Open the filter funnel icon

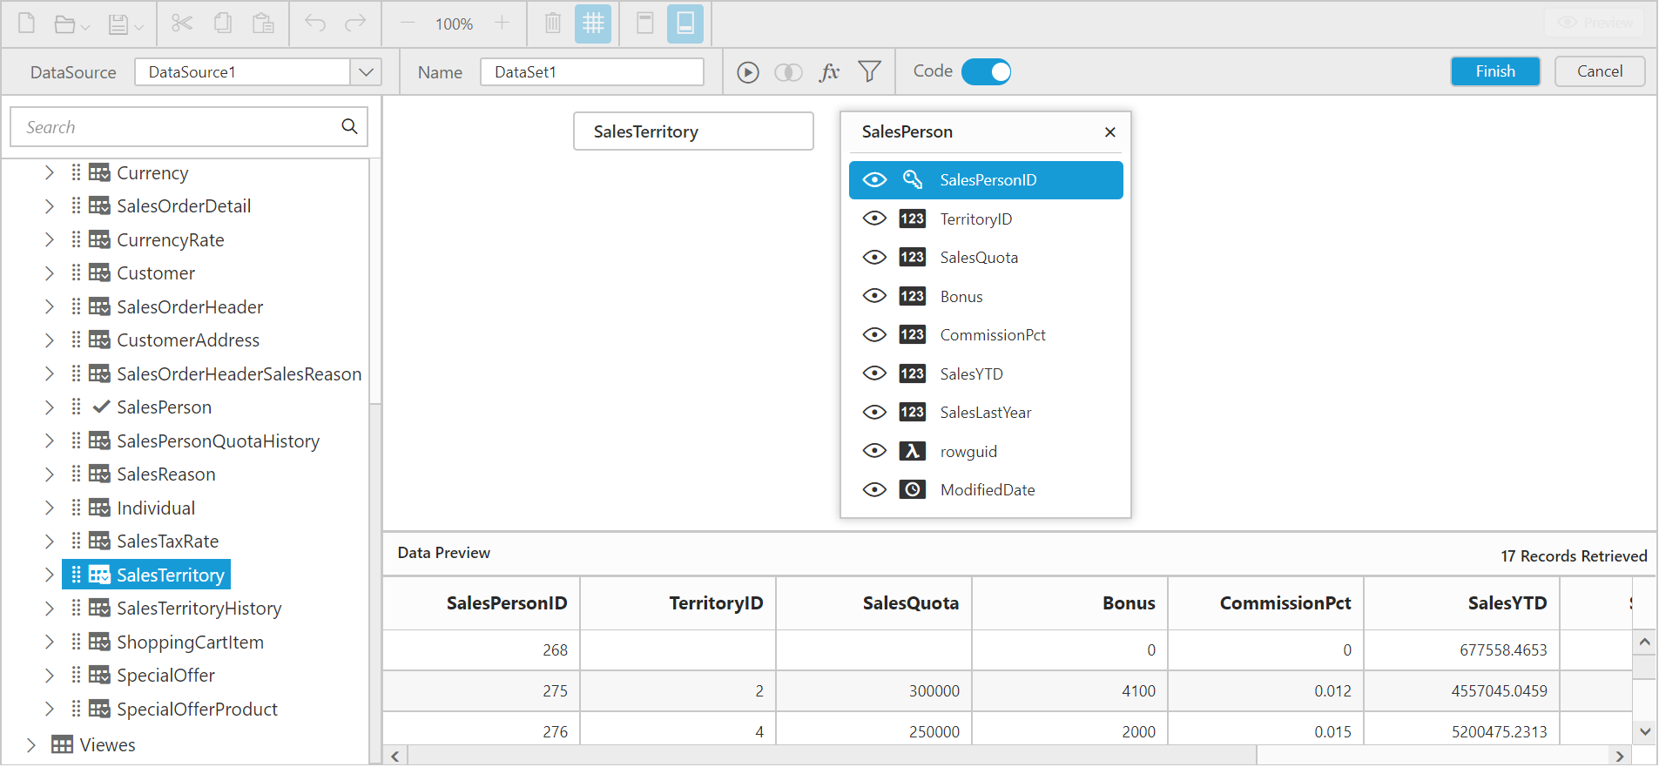[869, 72]
